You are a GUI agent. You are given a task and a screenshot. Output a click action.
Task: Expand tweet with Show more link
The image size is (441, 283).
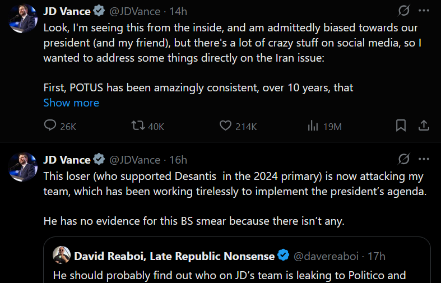(x=71, y=103)
